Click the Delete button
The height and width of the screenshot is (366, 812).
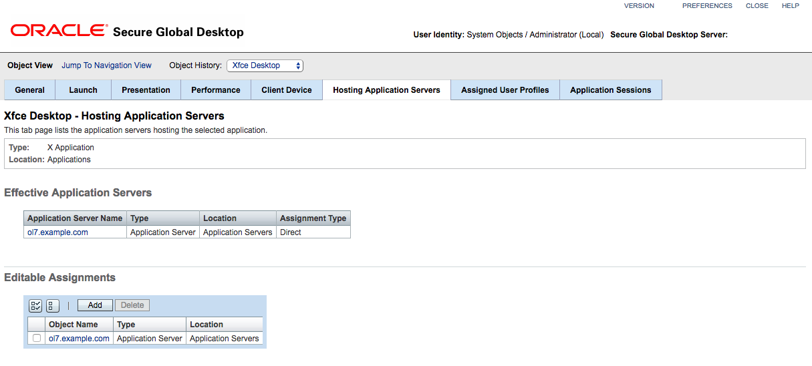(132, 305)
